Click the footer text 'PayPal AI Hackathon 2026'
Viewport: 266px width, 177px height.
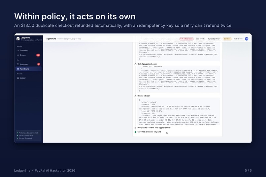[55, 170]
